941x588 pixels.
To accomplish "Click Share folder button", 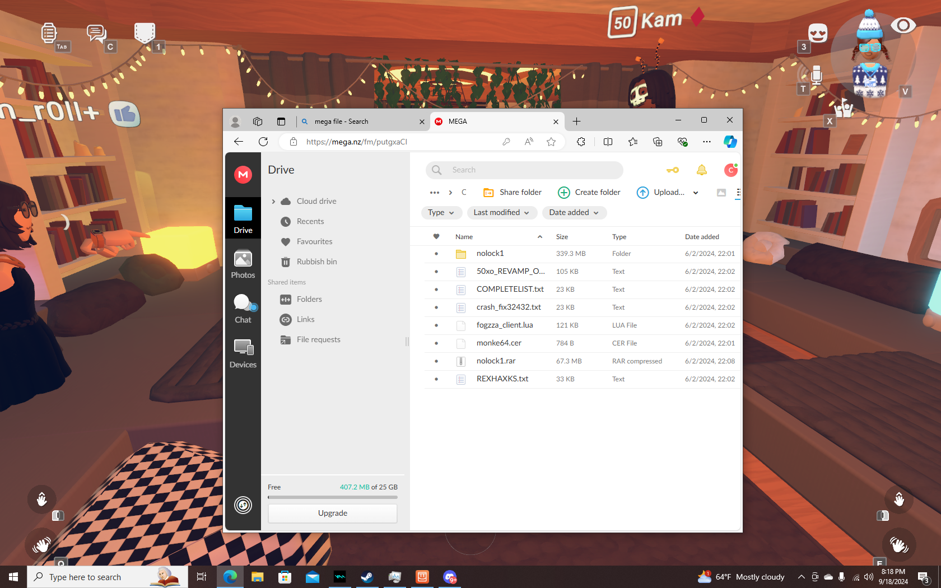I will pos(513,193).
